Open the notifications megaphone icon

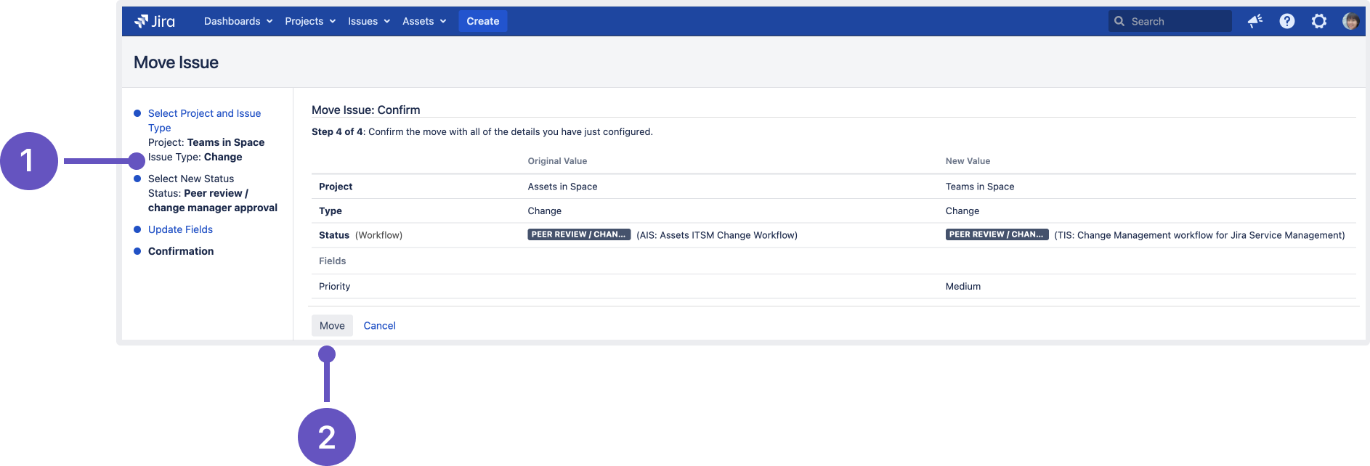pos(1255,21)
